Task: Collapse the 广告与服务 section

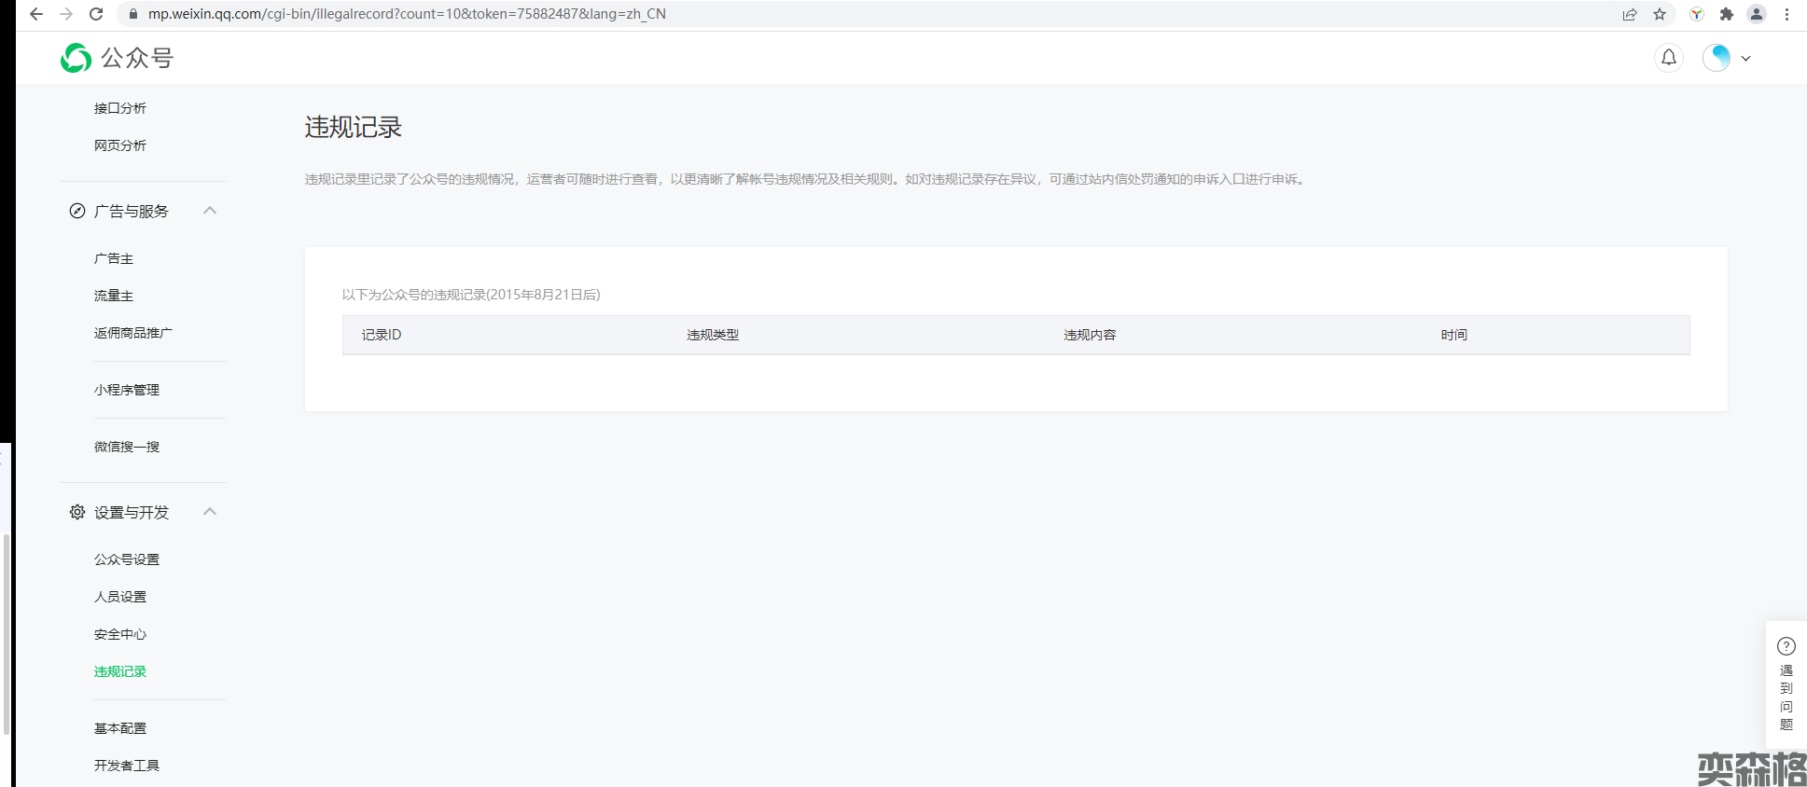Action: [210, 211]
